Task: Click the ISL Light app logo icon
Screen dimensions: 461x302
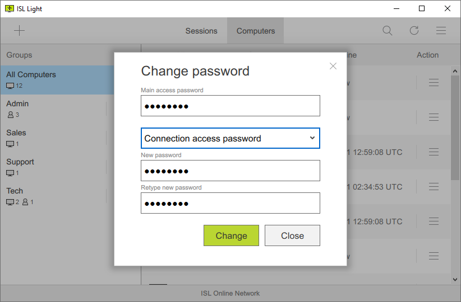Action: (x=9, y=9)
